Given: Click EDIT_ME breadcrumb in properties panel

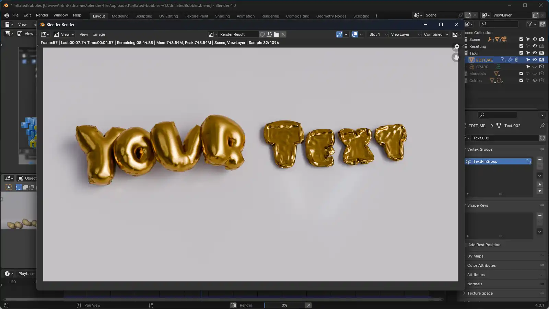Looking at the screenshot, I should pos(477,126).
